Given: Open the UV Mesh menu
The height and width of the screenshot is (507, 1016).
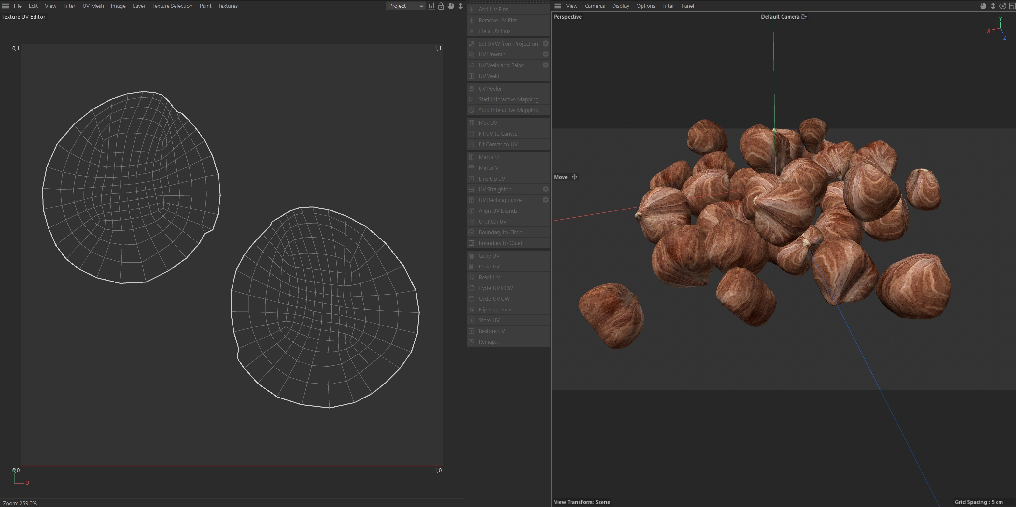Looking at the screenshot, I should pyautogui.click(x=93, y=6).
